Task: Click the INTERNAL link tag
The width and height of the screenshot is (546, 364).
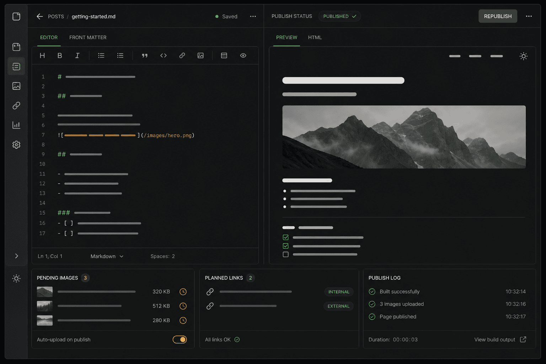Action: coord(339,292)
